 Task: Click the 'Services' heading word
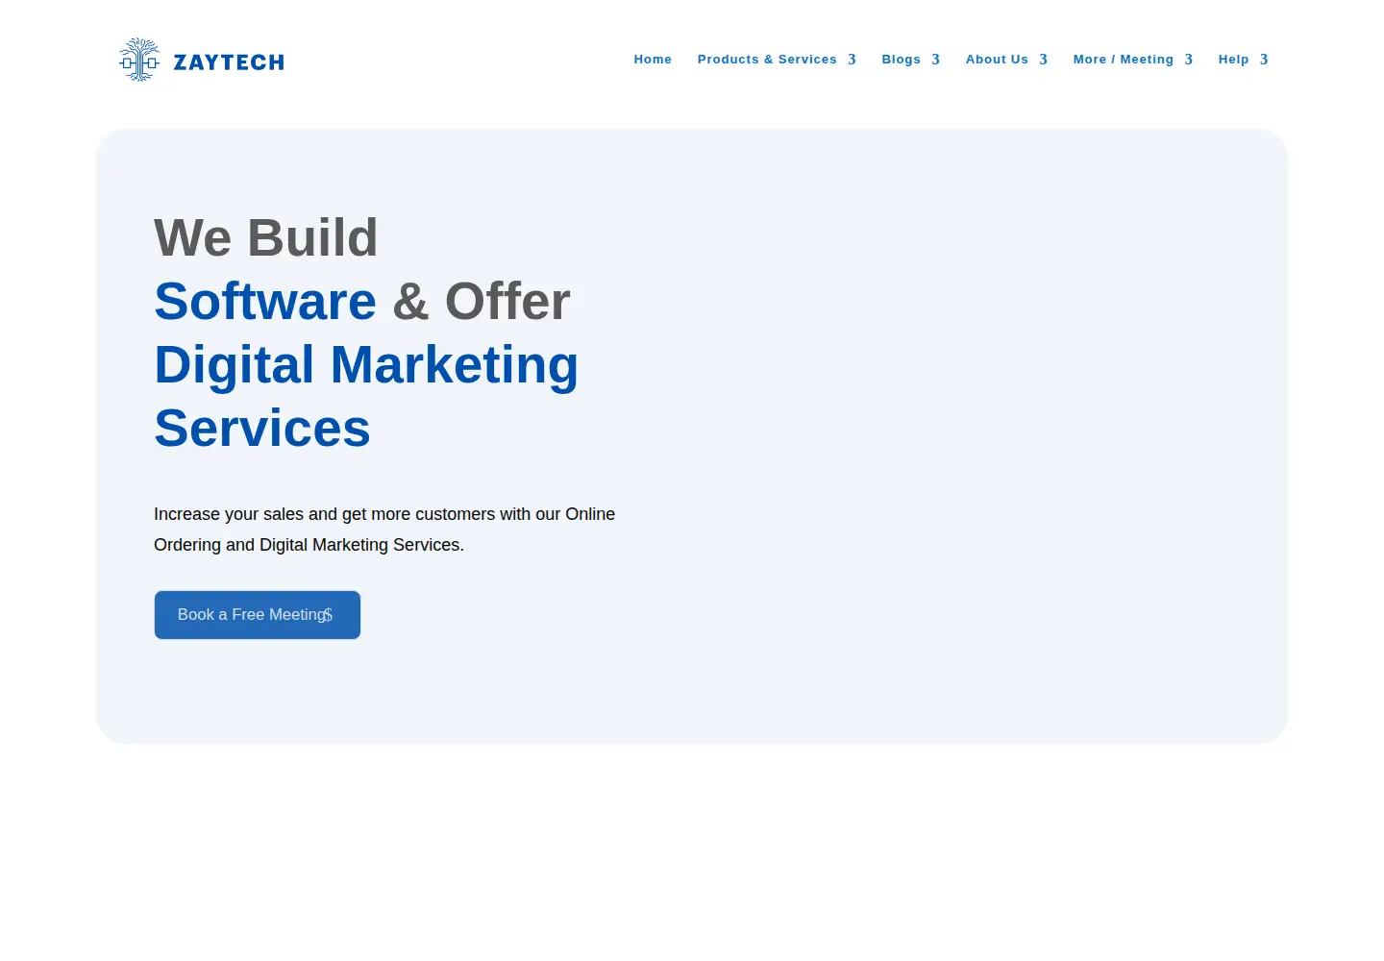click(262, 429)
